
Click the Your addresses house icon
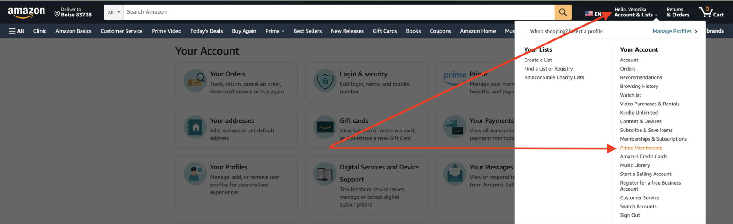coord(195,128)
